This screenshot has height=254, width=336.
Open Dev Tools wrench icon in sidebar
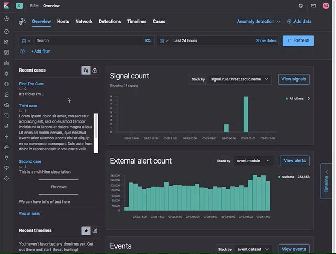(x=6, y=158)
